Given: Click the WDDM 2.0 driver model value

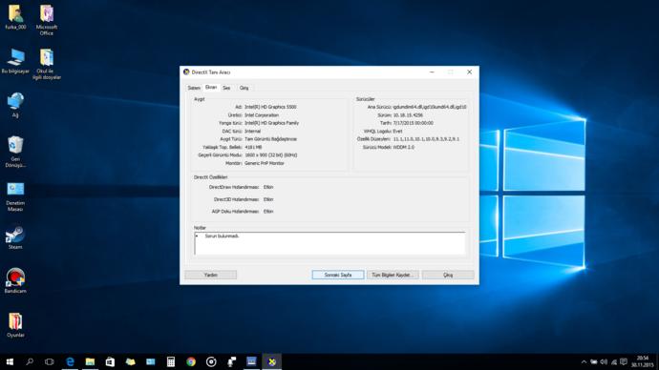Looking at the screenshot, I should [x=403, y=147].
